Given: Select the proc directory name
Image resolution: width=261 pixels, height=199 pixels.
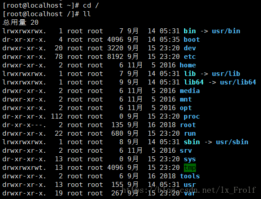Looking at the screenshot, I should 191,116.
